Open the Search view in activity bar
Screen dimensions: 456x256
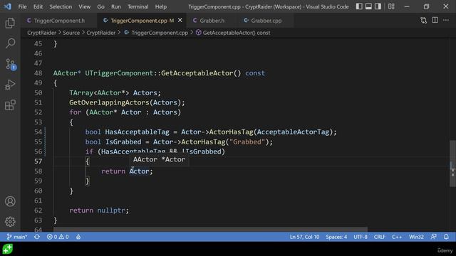[10, 43]
